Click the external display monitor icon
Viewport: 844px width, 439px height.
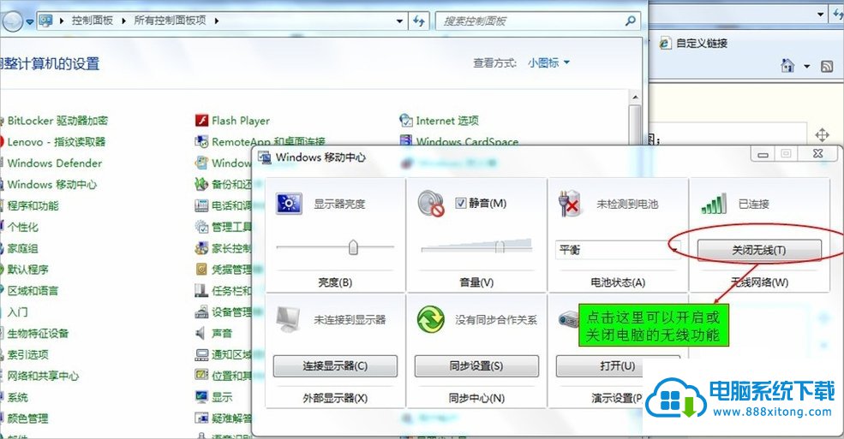288,320
